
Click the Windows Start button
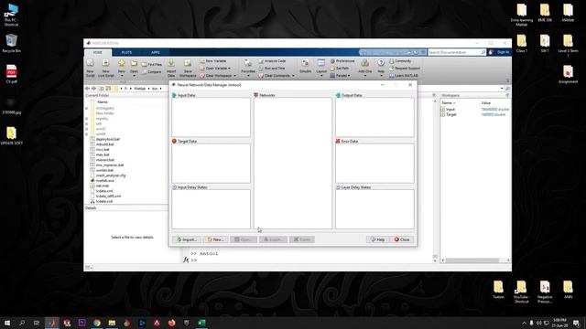[7, 323]
